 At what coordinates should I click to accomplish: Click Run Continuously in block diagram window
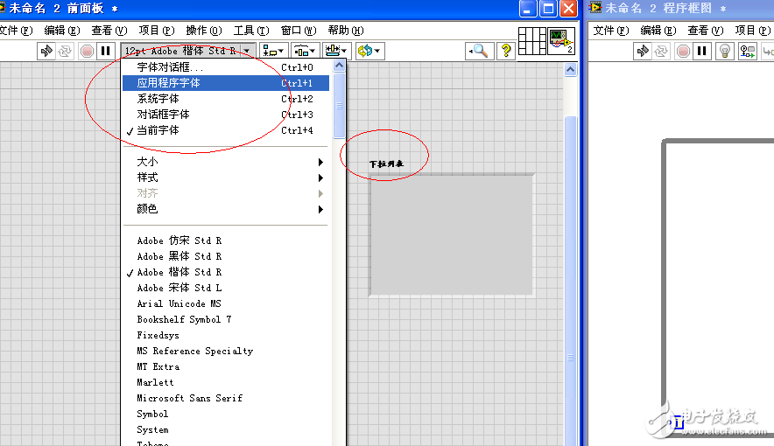(x=661, y=51)
